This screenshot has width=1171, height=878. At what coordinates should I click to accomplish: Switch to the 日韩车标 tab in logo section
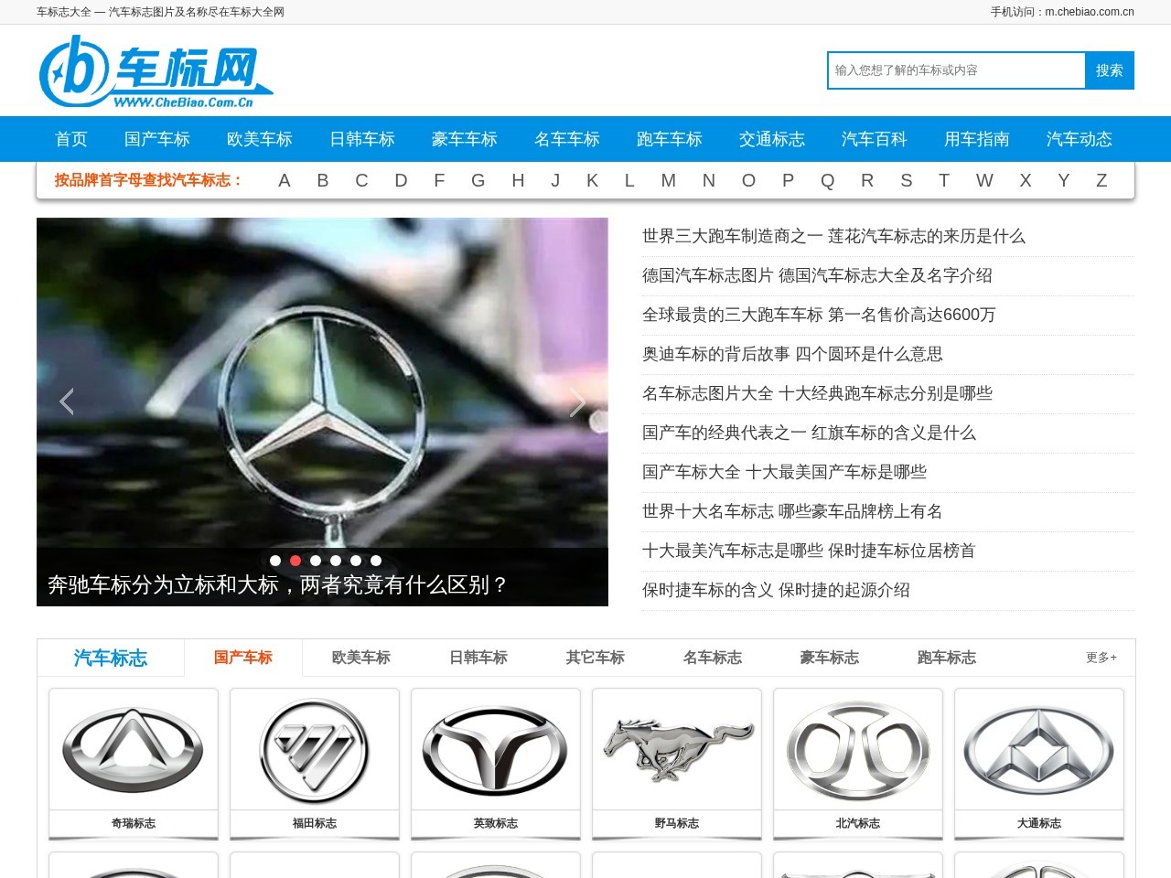point(478,658)
